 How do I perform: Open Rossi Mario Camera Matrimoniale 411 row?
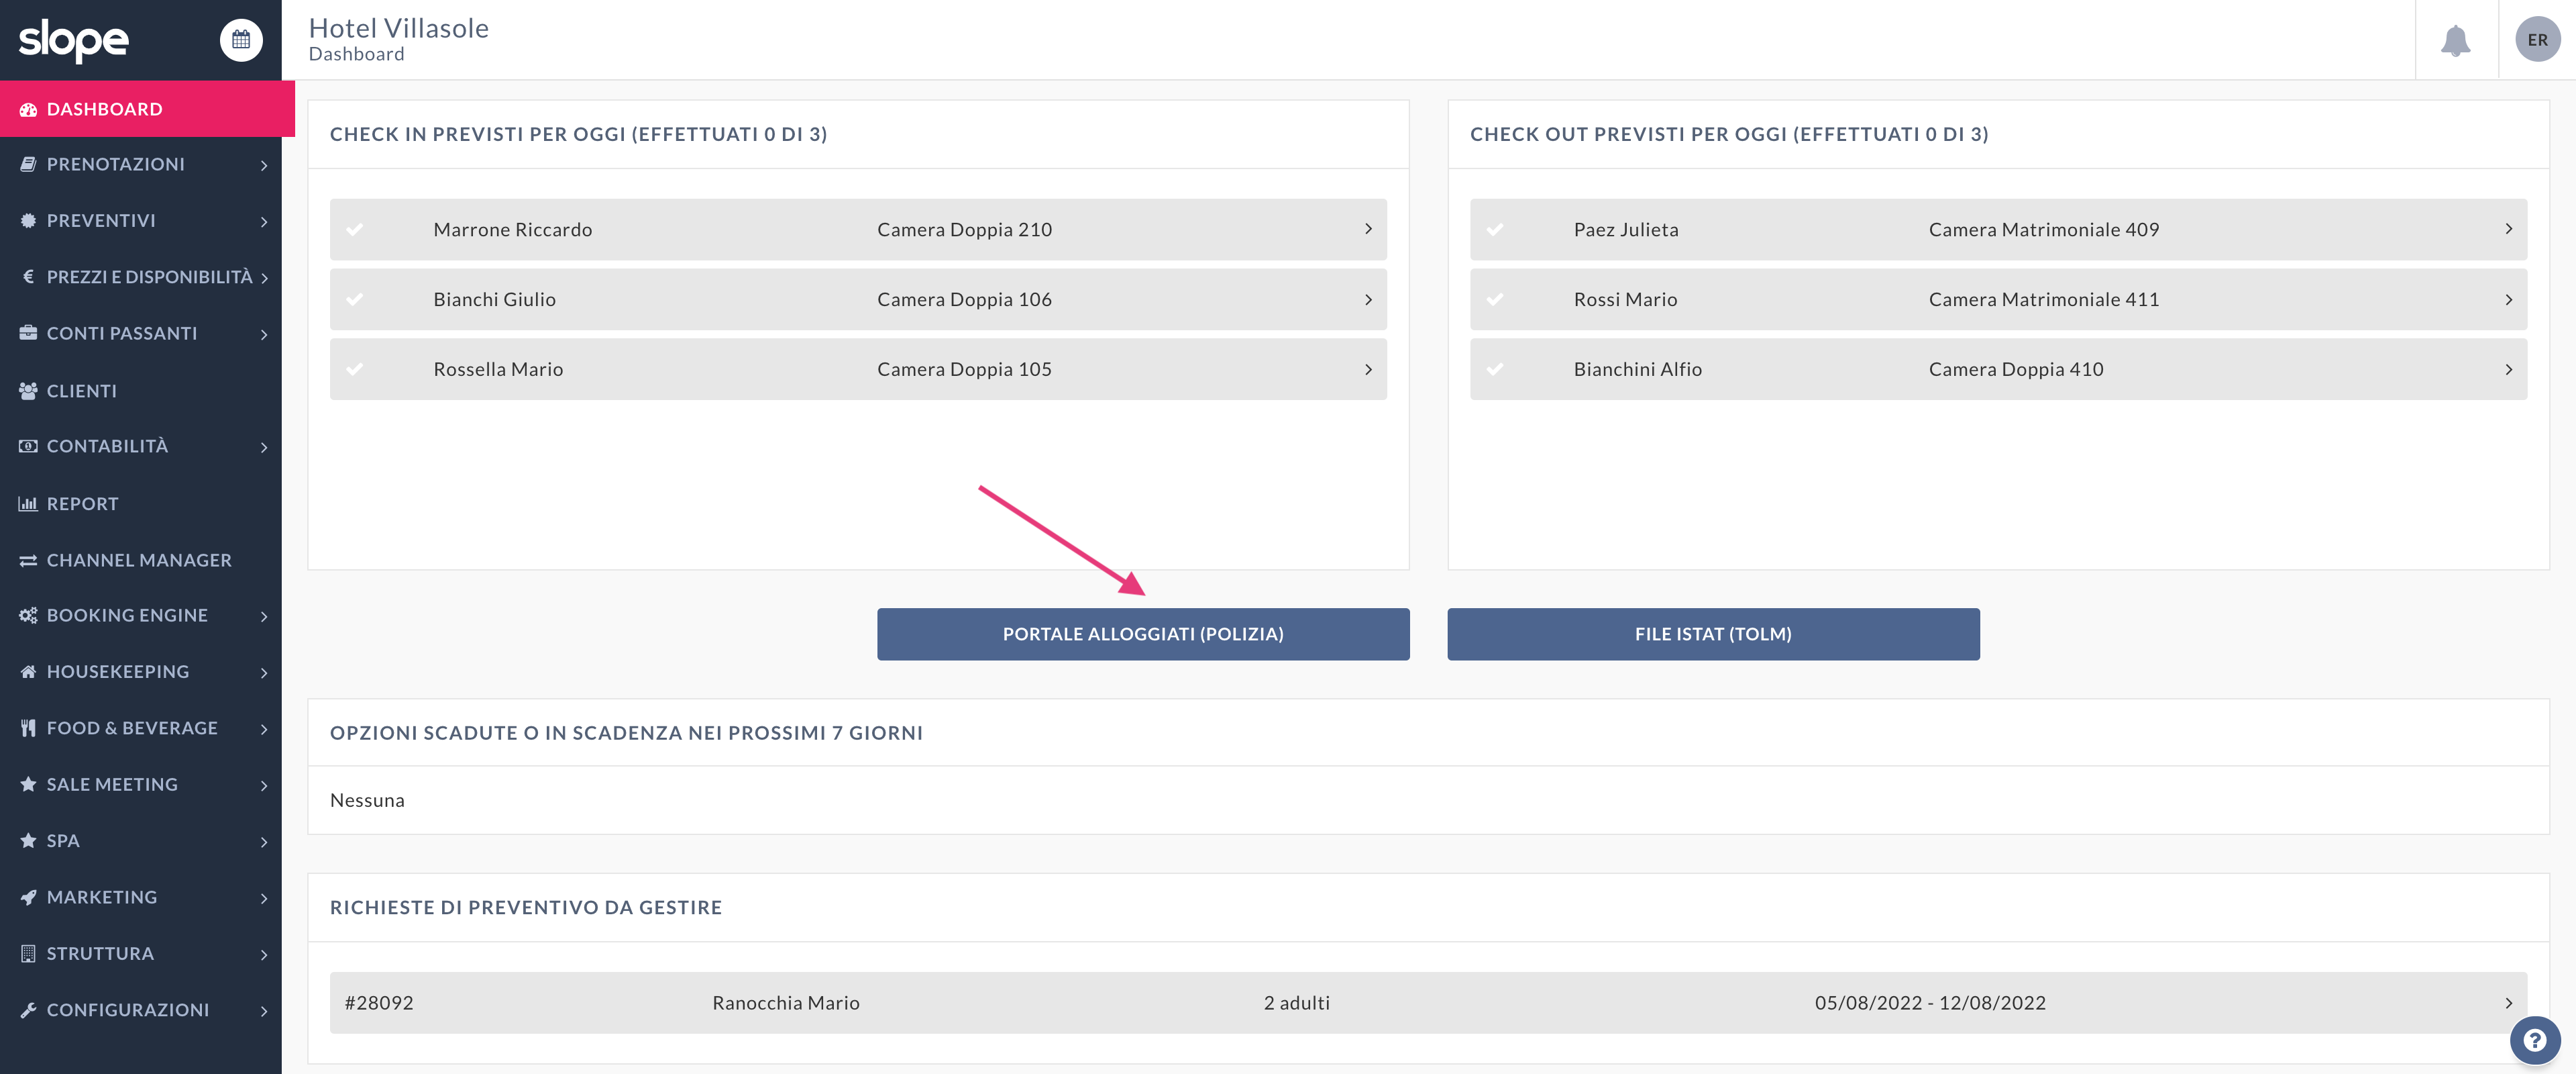1997,299
